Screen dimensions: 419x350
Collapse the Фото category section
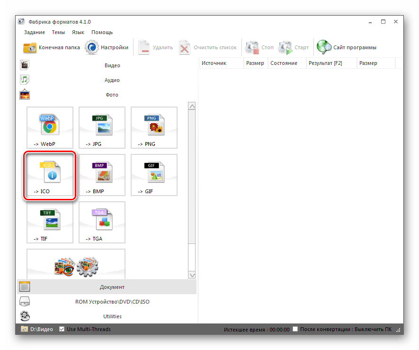[x=107, y=95]
